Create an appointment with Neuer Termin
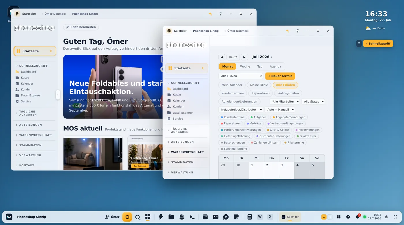The image size is (404, 225). 280,76
